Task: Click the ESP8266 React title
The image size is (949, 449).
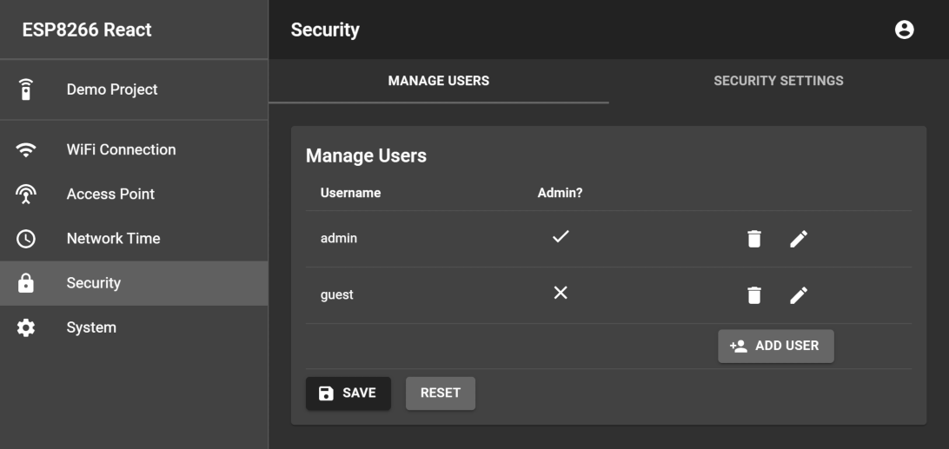Action: [87, 30]
